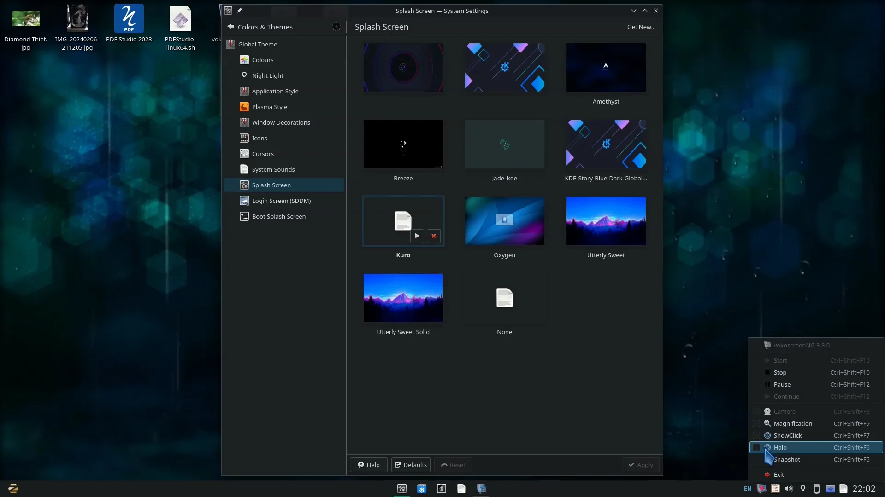Click the Magnification magnifier icon
This screenshot has height=497, width=885.
coord(767,423)
